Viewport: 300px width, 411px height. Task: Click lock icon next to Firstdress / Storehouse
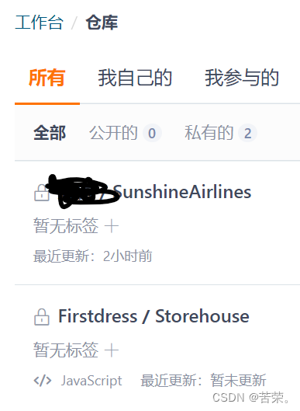(42, 317)
